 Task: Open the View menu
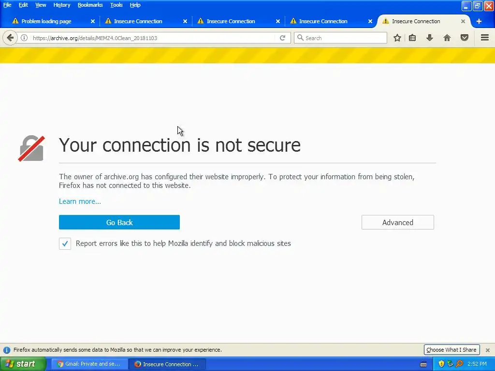tap(41, 5)
